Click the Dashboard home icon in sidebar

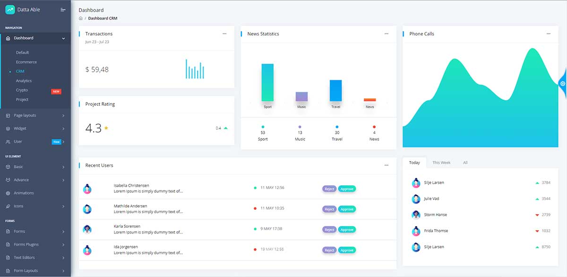tap(8, 38)
